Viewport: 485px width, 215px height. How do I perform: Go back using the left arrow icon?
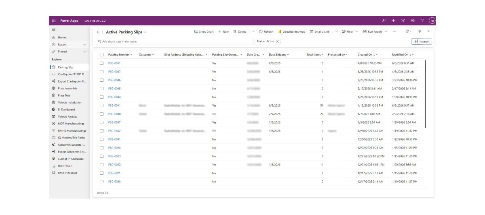click(98, 32)
